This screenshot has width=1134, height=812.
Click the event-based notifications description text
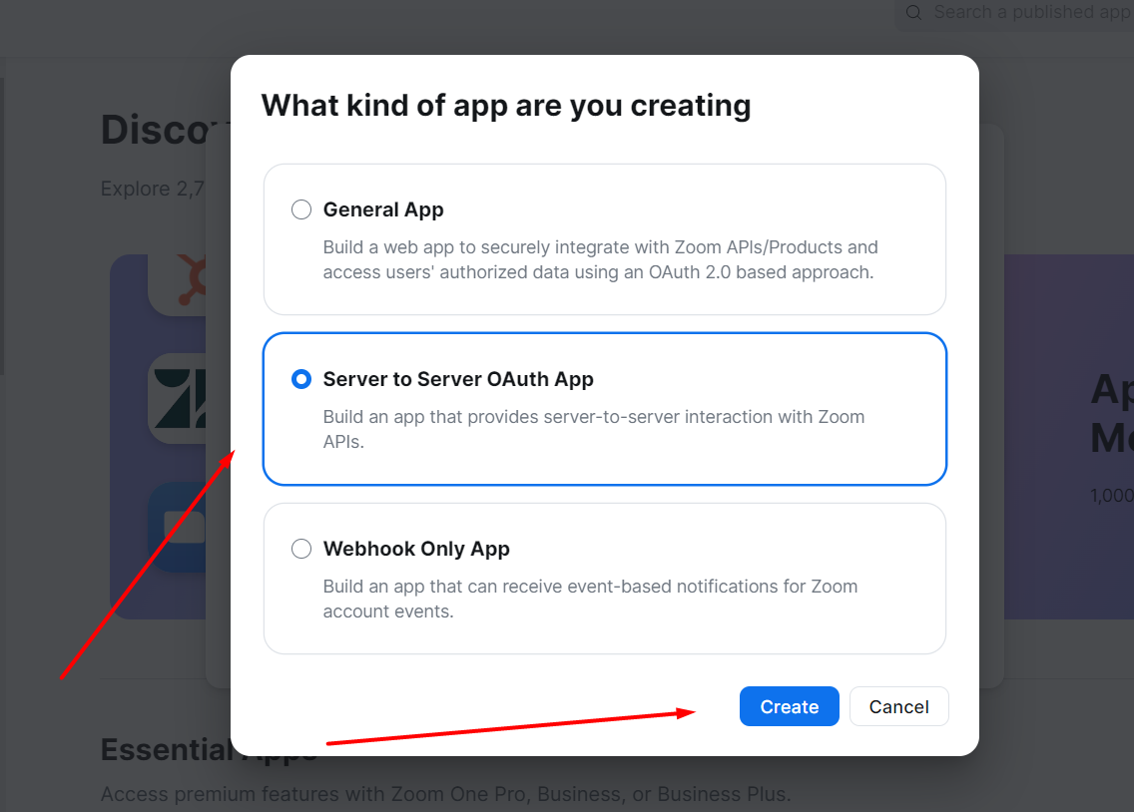point(590,599)
